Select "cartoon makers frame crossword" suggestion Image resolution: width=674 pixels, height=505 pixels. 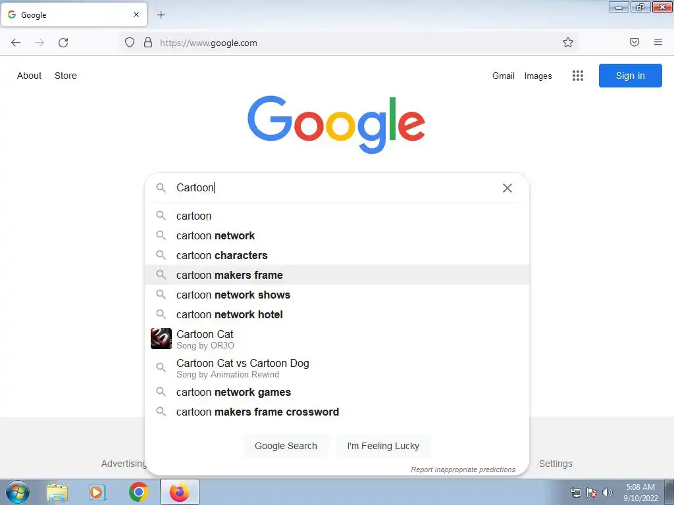pyautogui.click(x=337, y=412)
